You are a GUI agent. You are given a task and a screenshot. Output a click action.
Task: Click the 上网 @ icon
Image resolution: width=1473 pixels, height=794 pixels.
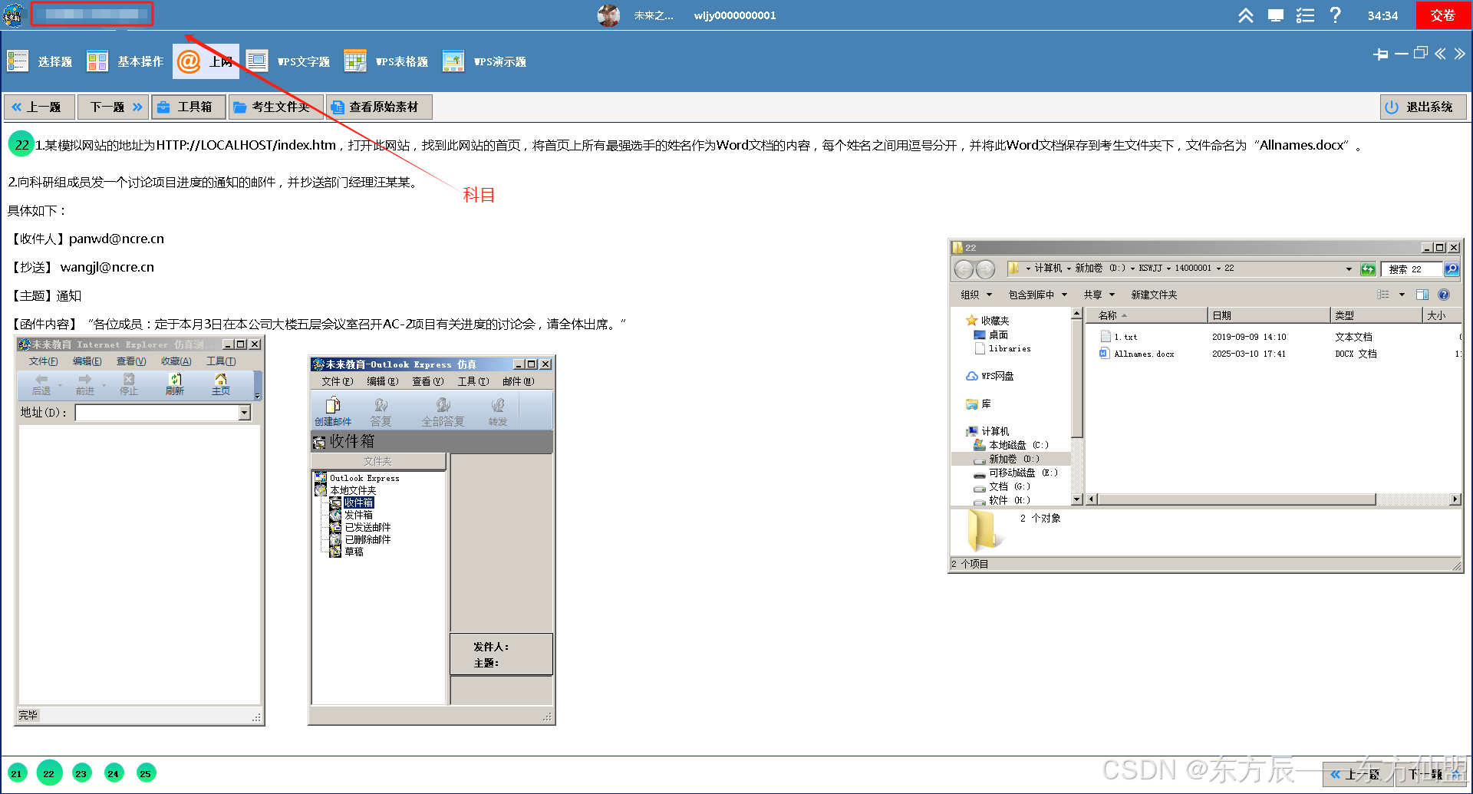coord(189,61)
